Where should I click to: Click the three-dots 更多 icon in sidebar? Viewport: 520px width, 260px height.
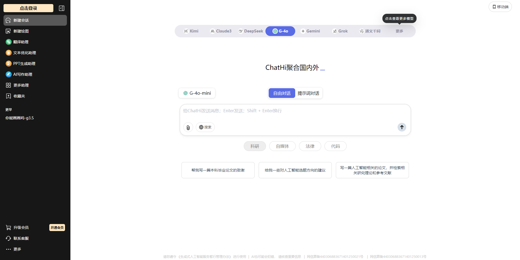coord(8,249)
